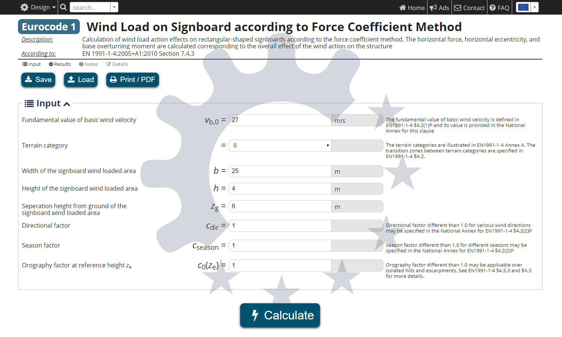Screen dimensions: 562x337
Task: Click the Home house icon
Action: [x=402, y=7]
